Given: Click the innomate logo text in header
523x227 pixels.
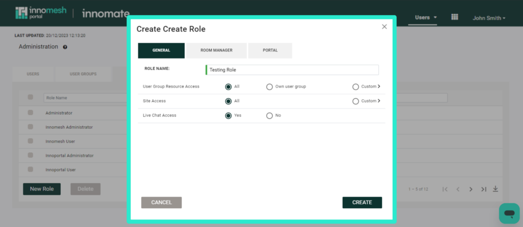Looking at the screenshot, I should tap(105, 14).
